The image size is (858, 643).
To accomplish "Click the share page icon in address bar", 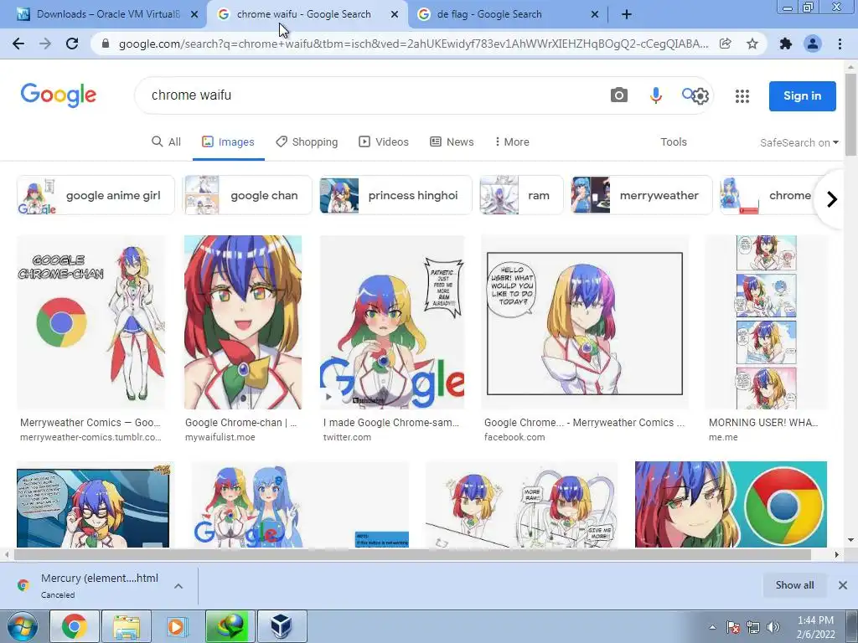I will [725, 44].
